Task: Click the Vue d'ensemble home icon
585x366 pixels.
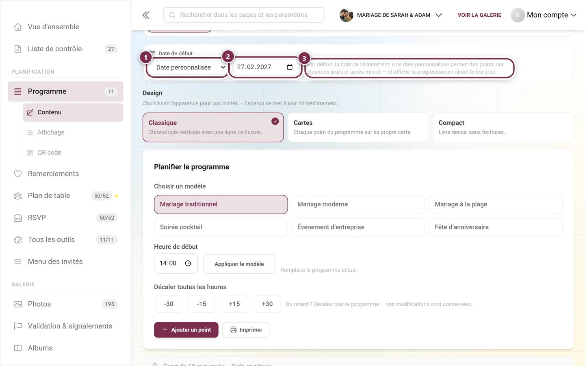Action: tap(18, 27)
